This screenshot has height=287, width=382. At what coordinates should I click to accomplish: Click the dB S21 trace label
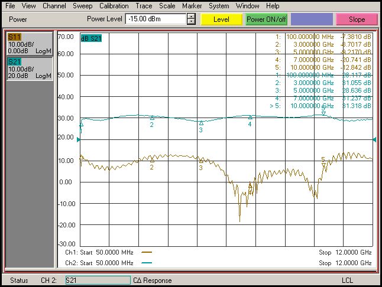91,38
